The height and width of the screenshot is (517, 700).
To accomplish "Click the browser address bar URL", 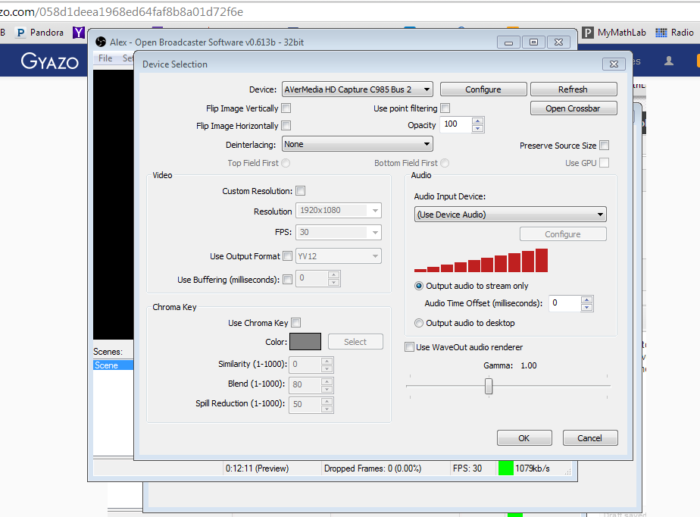I will pos(121,11).
